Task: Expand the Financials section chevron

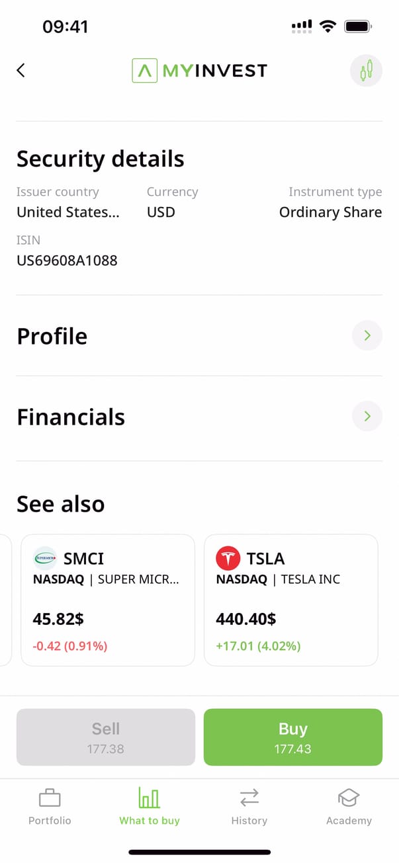Action: coord(367,417)
